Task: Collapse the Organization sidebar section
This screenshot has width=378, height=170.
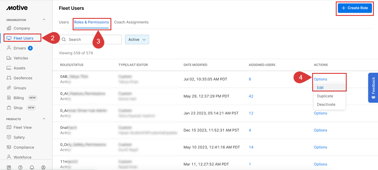Action: tap(44, 20)
